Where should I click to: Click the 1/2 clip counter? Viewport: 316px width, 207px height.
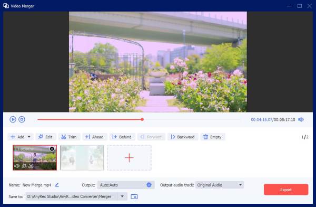(x=305, y=137)
